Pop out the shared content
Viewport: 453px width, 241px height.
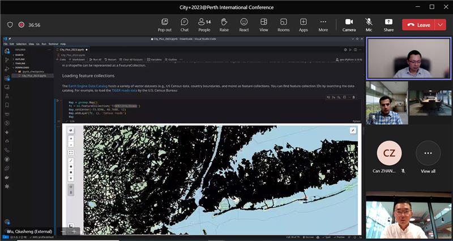pos(165,24)
